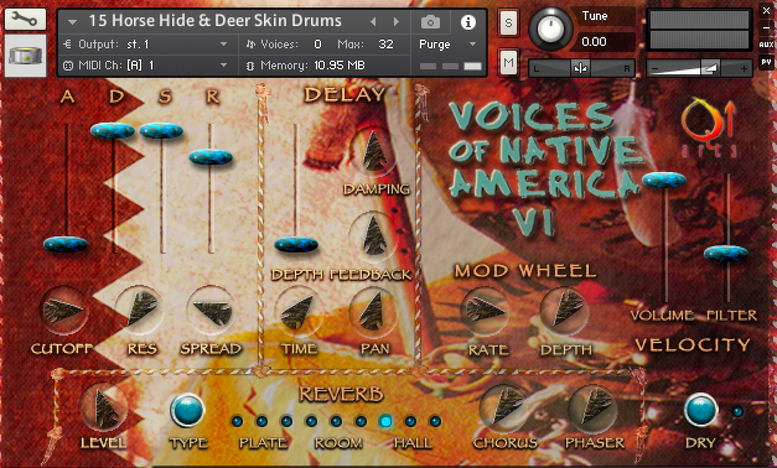Expand the Purge dropdown menu
This screenshot has width=777, height=468.
pos(472,45)
